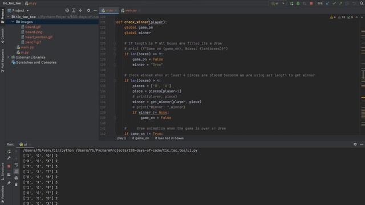This screenshot has width=365, height=205.
Task: Rerun ui in the Run panel
Action: click(9, 152)
